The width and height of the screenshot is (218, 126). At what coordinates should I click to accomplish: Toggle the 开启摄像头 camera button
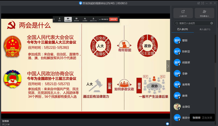(68, 19)
